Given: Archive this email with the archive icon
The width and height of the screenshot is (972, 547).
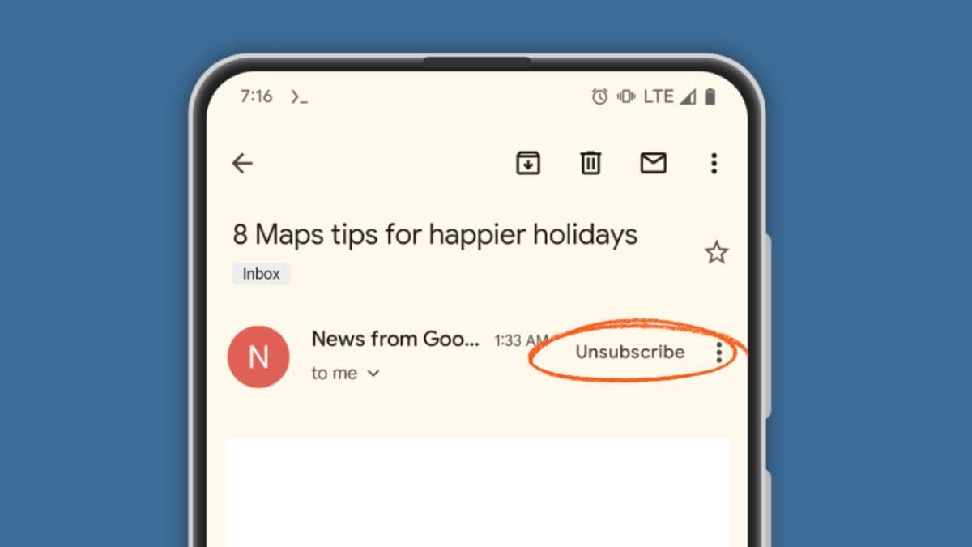Looking at the screenshot, I should pos(528,163).
